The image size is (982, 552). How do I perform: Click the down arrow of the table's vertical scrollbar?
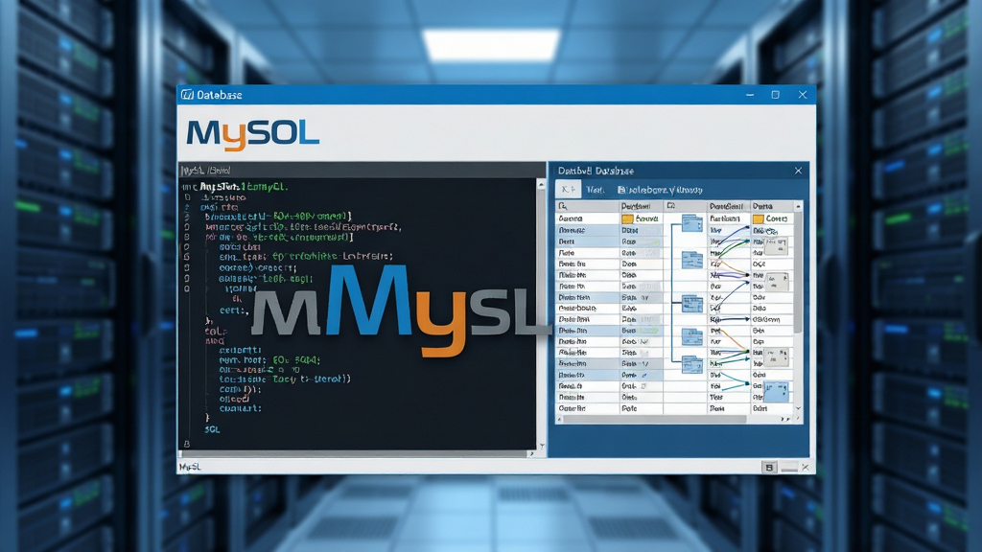[798, 408]
